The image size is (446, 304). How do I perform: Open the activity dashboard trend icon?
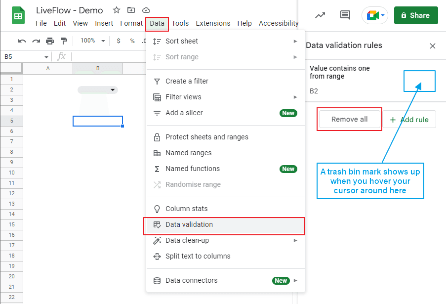[x=320, y=15]
